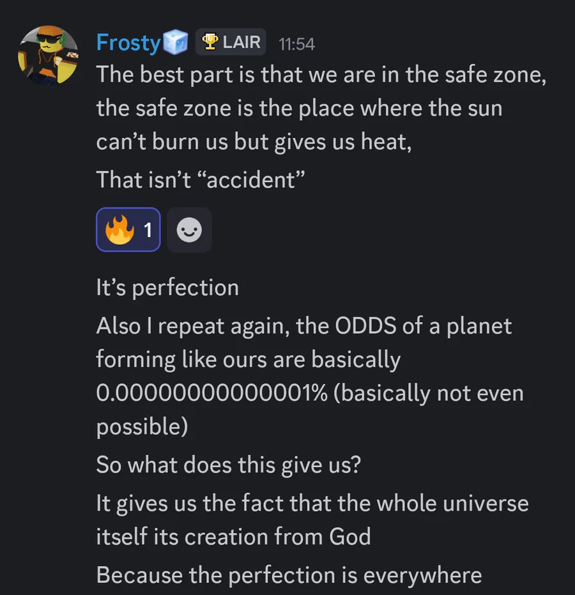
Task: Click the message "That isn't accident"
Action: pyautogui.click(x=199, y=180)
